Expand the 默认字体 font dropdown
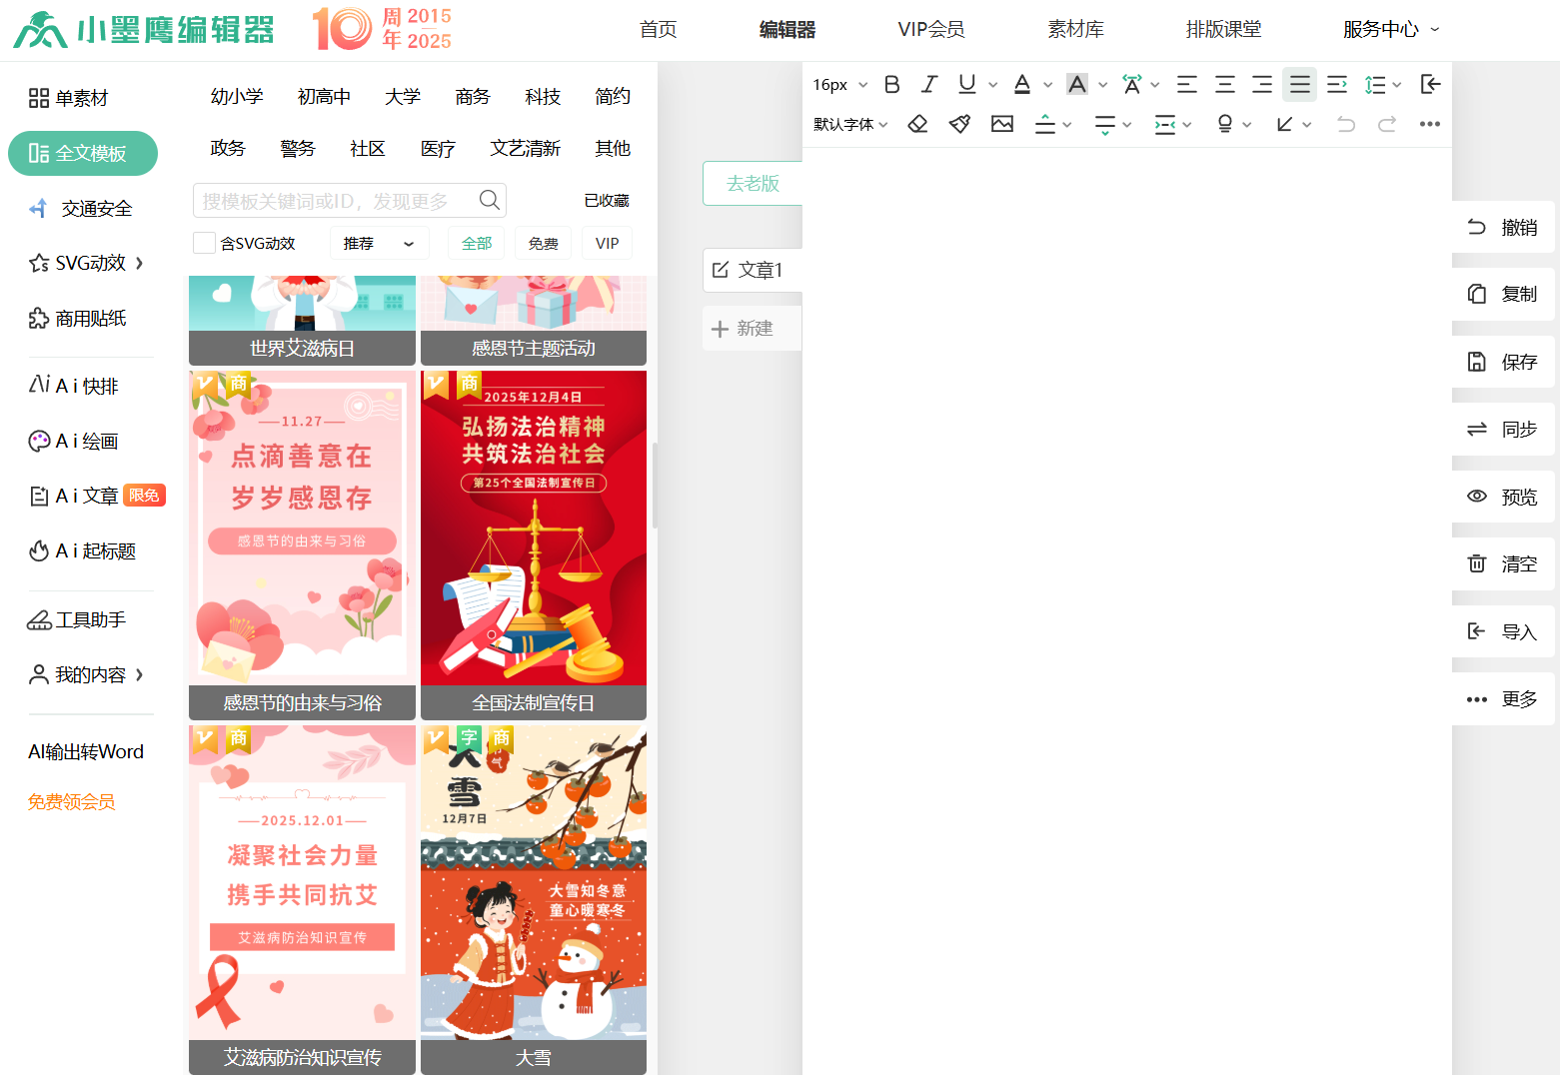This screenshot has width=1560, height=1075. [x=850, y=124]
